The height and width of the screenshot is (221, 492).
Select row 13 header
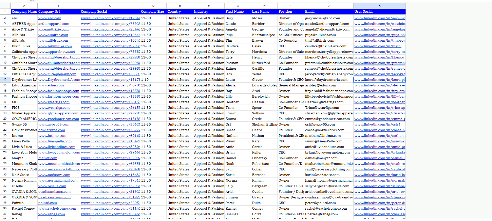point(5,79)
